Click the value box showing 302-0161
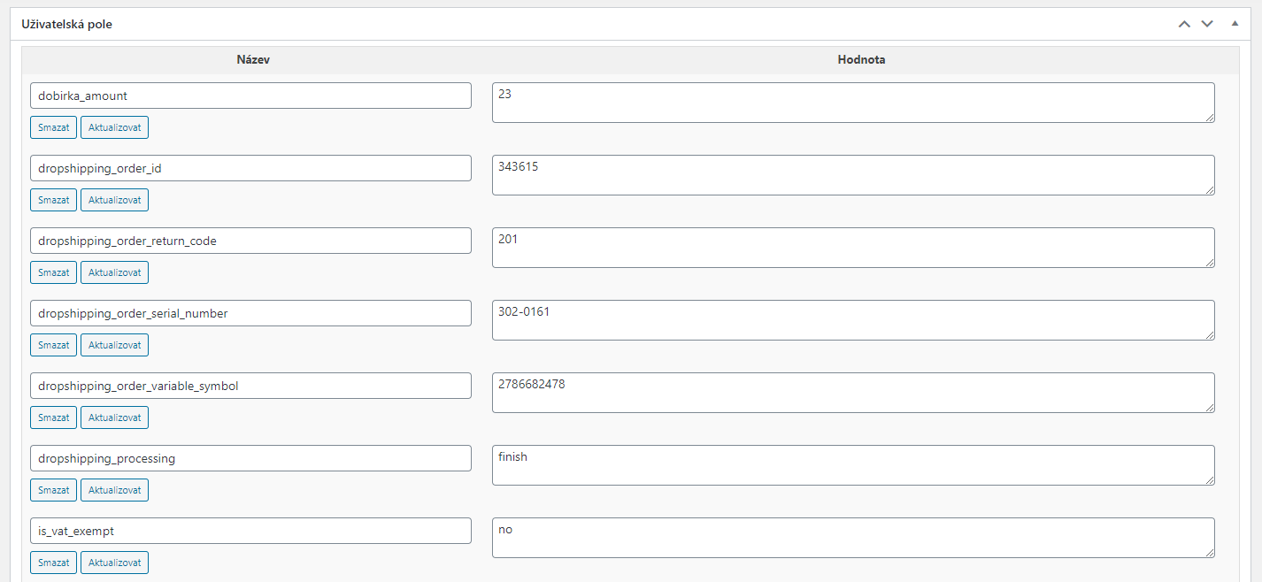 [853, 320]
